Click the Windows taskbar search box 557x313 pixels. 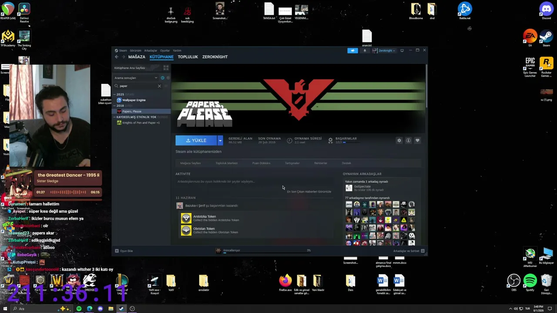point(41,309)
